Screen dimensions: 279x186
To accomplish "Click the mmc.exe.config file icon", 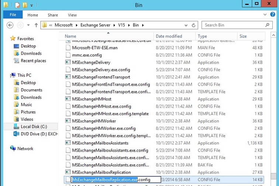I will [x=68, y=55].
